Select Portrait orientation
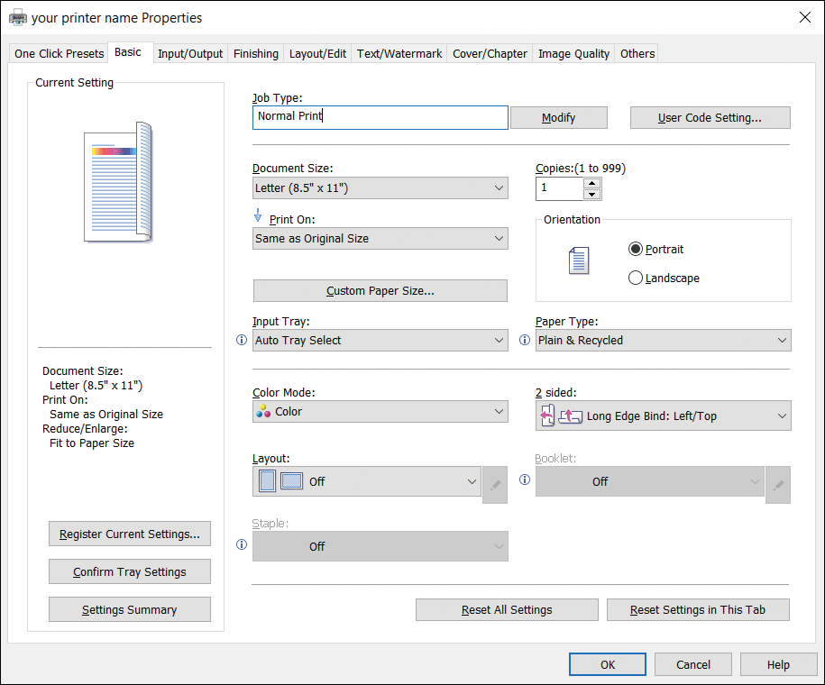Screen dimensions: 825x685 point(636,250)
